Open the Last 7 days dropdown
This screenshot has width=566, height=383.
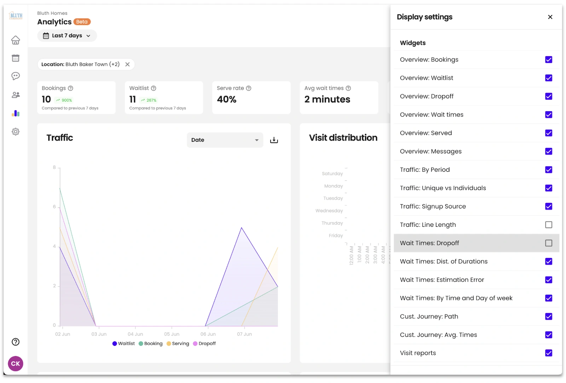67,36
